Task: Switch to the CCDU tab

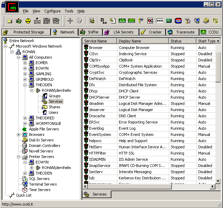Action: [x=210, y=32]
